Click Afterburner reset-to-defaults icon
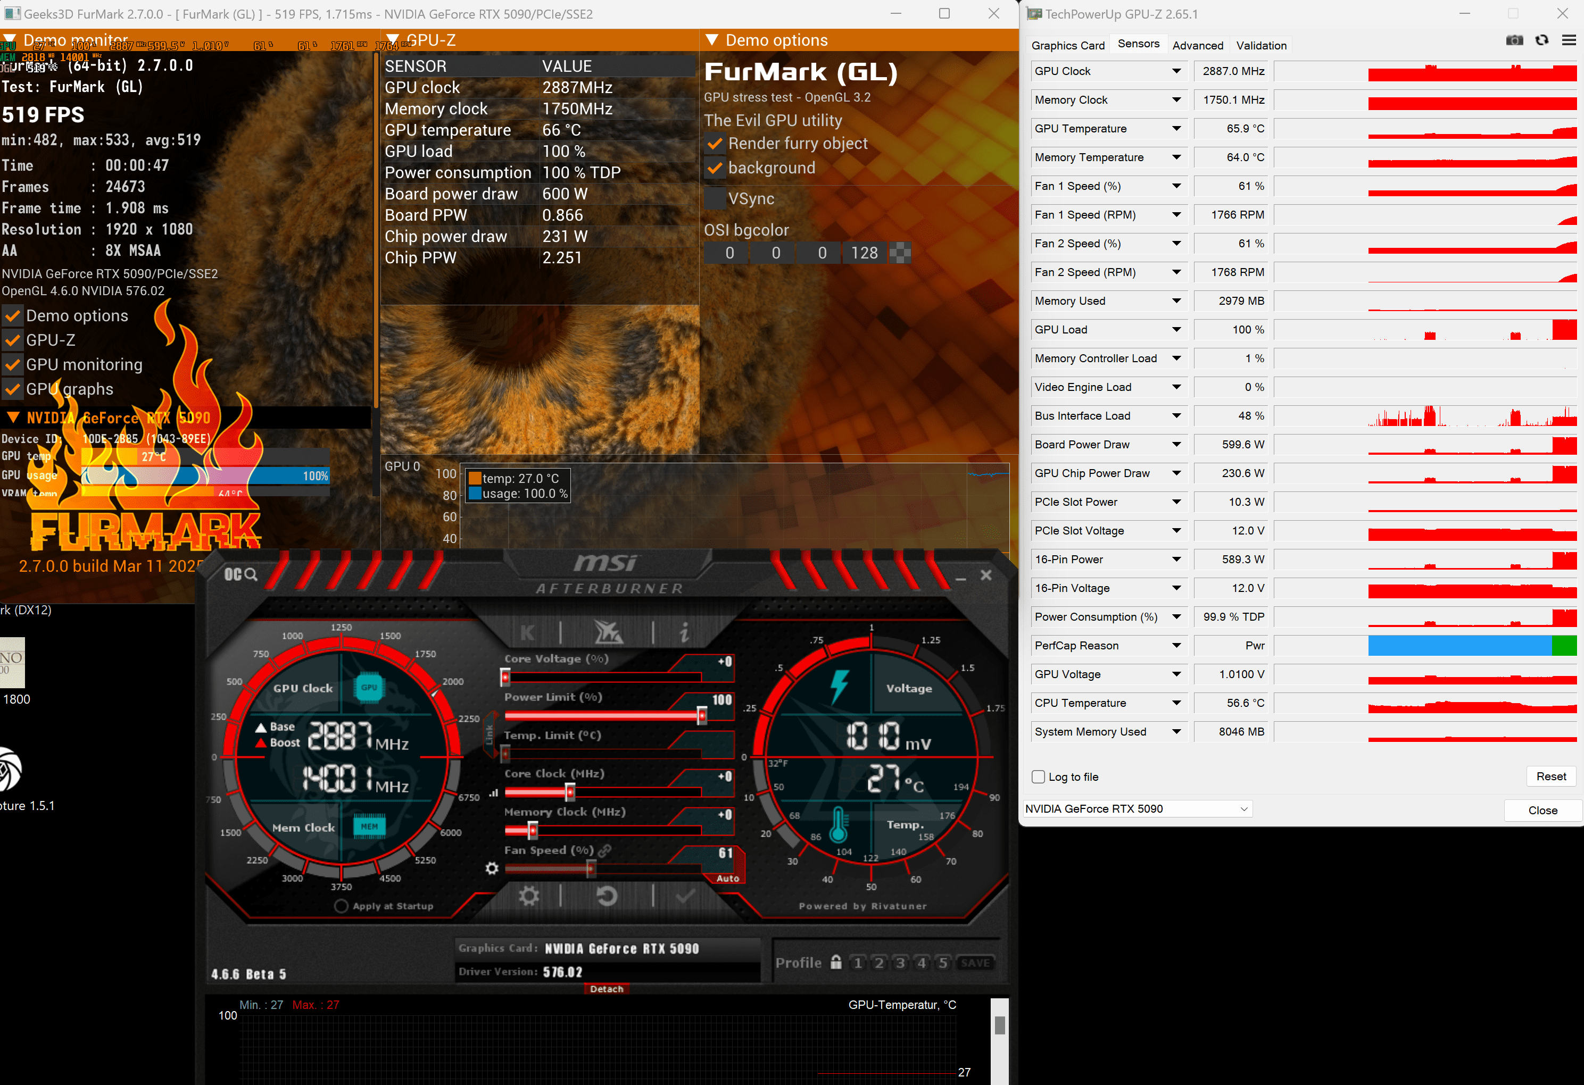The image size is (1584, 1085). tap(607, 896)
